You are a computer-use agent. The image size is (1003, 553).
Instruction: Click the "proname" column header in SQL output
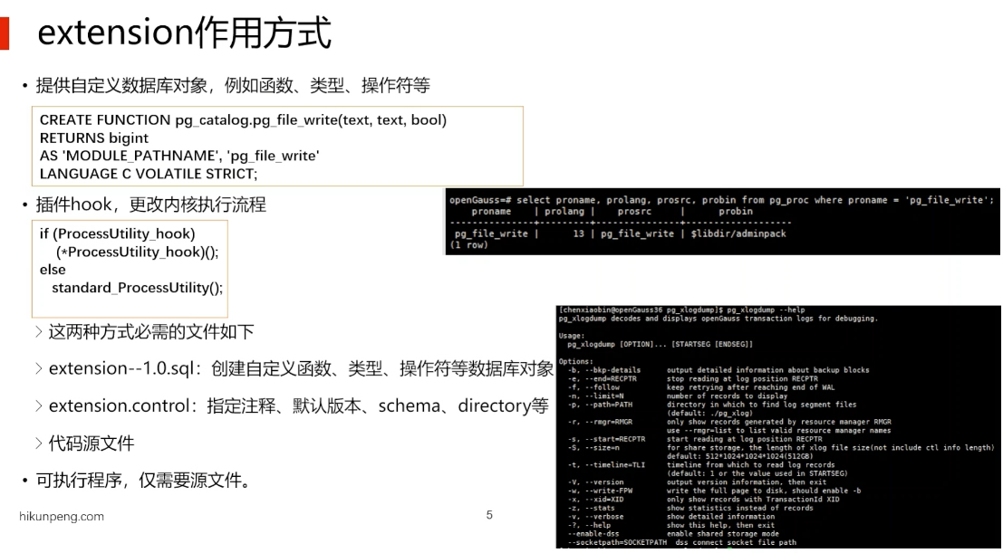[x=491, y=212]
